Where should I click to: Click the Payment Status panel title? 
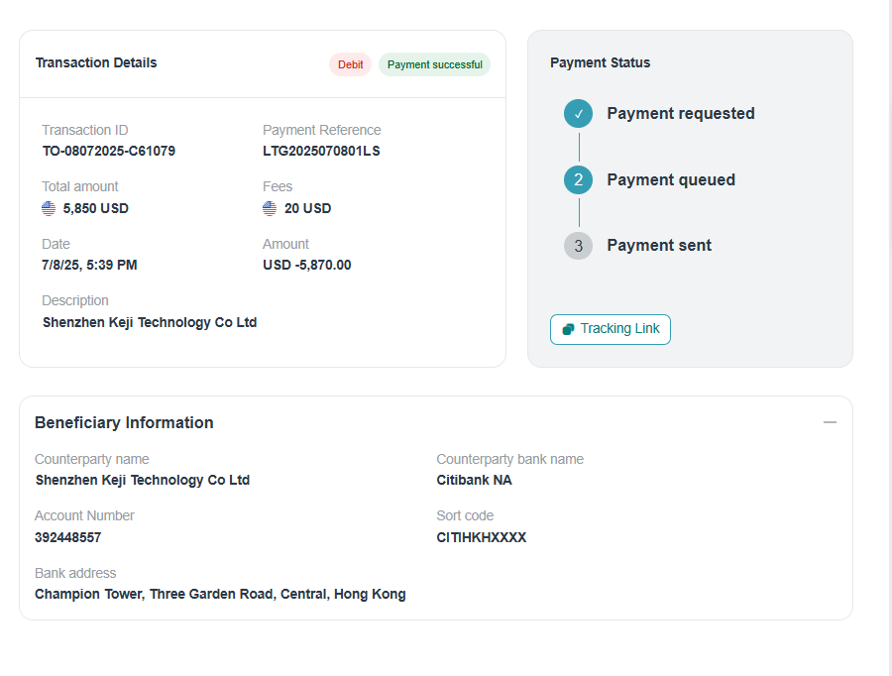tap(600, 62)
